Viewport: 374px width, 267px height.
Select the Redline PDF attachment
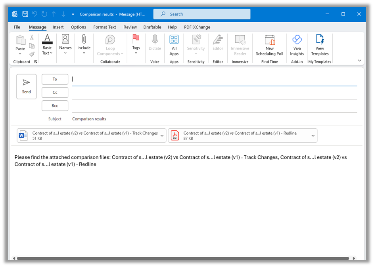click(x=243, y=135)
